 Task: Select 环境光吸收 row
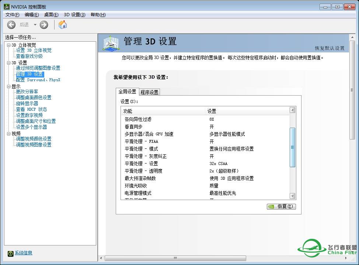205,186
